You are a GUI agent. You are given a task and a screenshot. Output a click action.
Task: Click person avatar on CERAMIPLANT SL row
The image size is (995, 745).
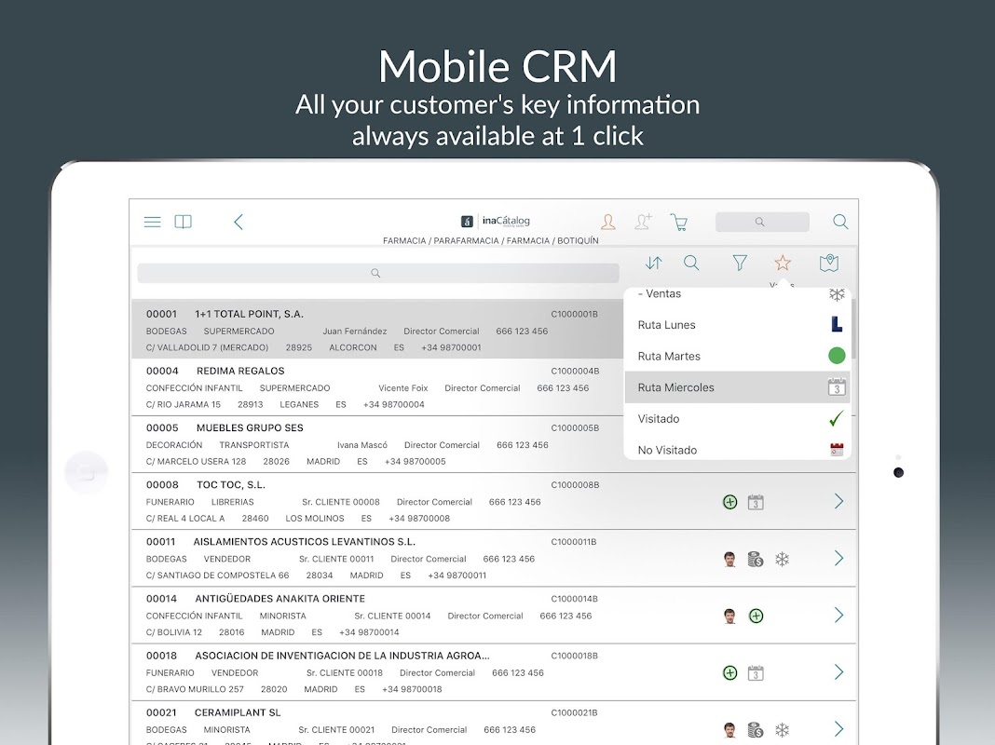pyautogui.click(x=729, y=730)
